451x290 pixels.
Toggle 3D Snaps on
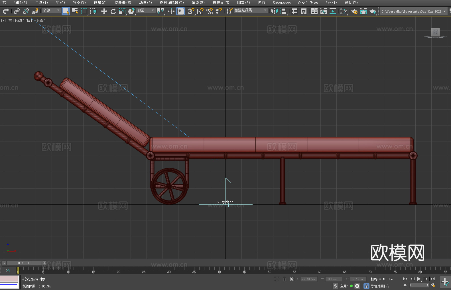pyautogui.click(x=191, y=11)
